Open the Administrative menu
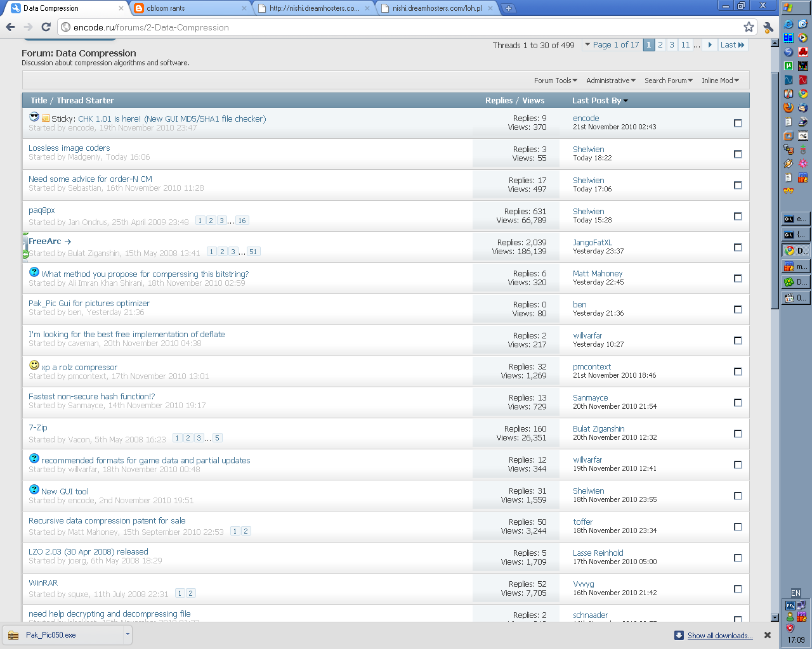This screenshot has height=649, width=812. pos(610,80)
